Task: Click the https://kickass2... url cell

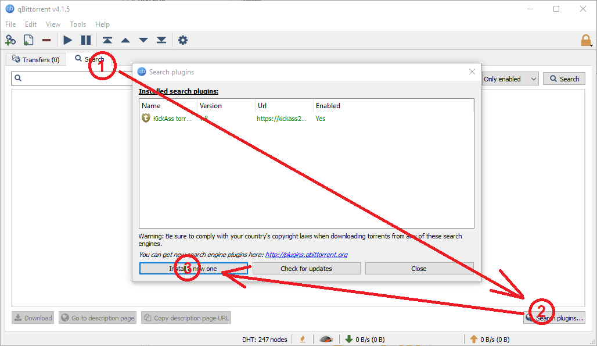Action: click(x=281, y=119)
